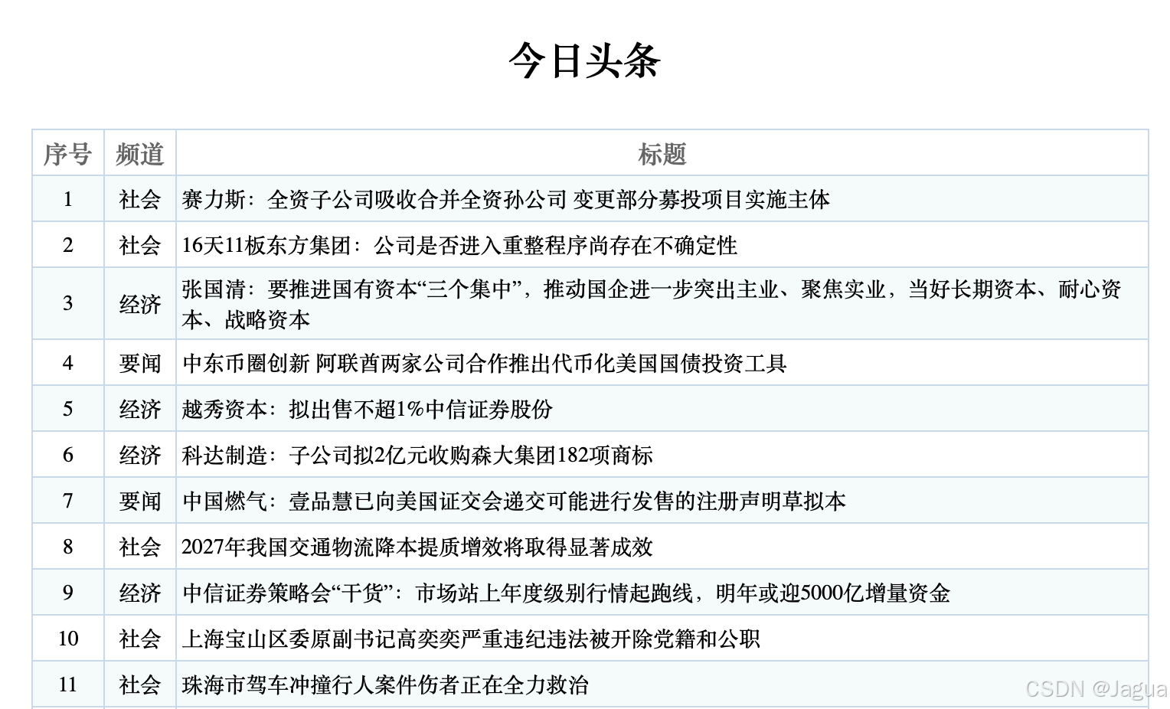Select the headline about 赛力斯 全资子公司
This screenshot has width=1170, height=709.
click(x=506, y=200)
